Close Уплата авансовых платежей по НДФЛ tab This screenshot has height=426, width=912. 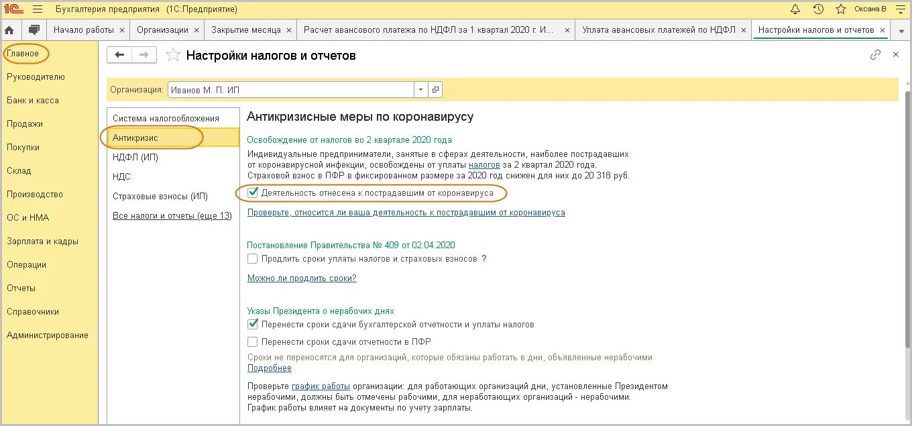tap(743, 30)
